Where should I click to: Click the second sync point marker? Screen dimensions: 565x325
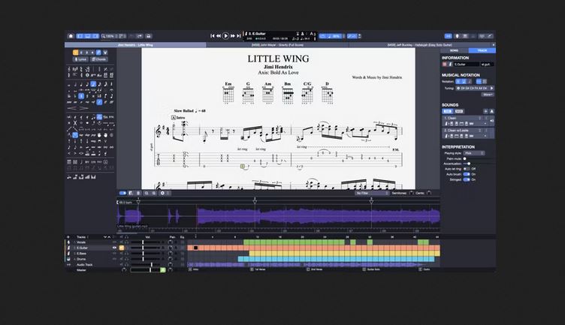pyautogui.click(x=255, y=202)
